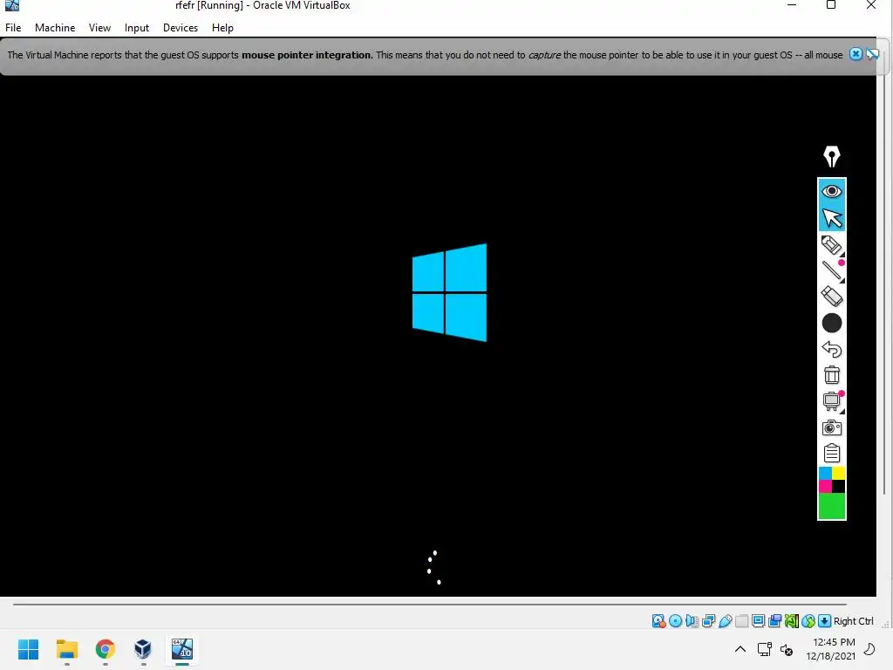
Task: Pick the magenta color swatch
Action: (x=825, y=487)
